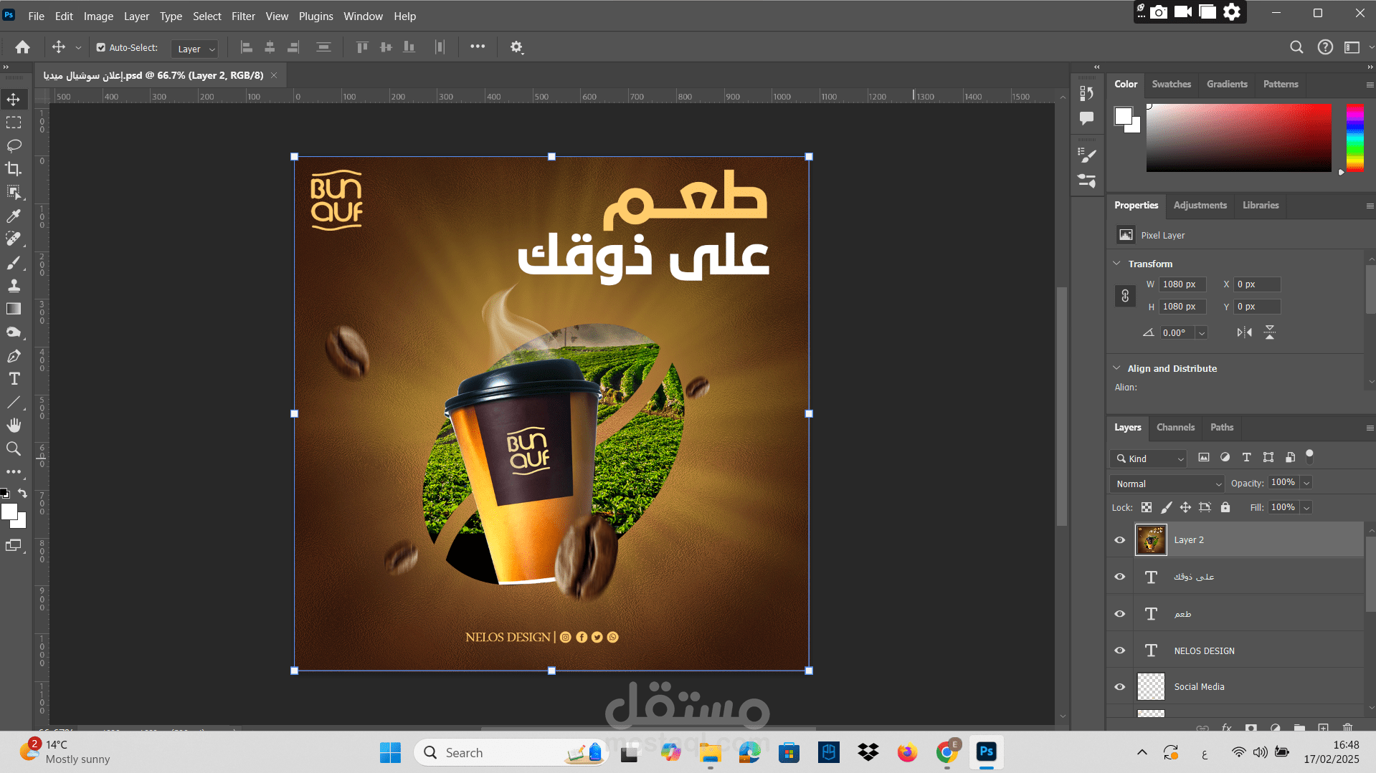
Task: Collapse the Align and Distribute section
Action: tap(1116, 368)
